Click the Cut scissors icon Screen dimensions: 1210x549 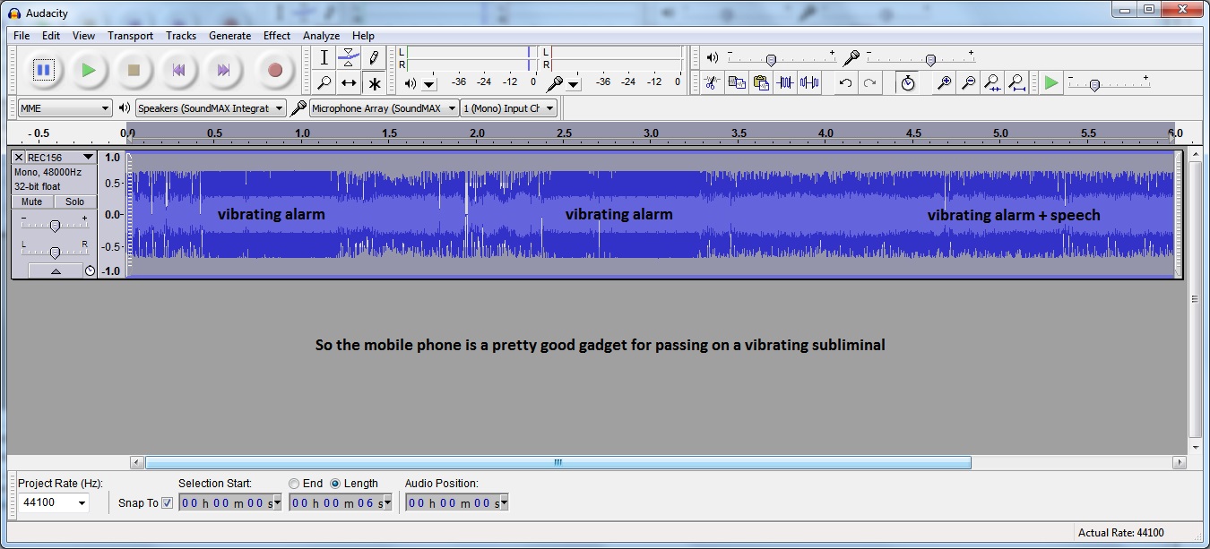pos(712,83)
